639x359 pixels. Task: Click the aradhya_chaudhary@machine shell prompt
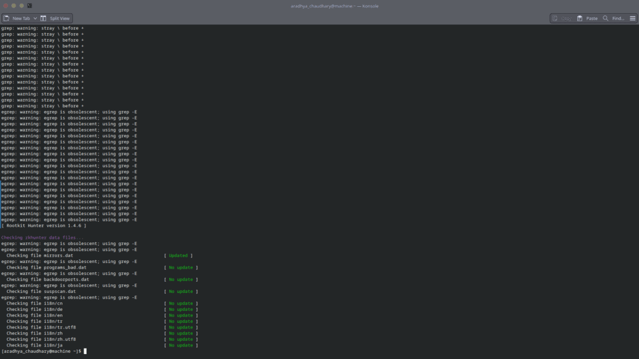click(41, 352)
